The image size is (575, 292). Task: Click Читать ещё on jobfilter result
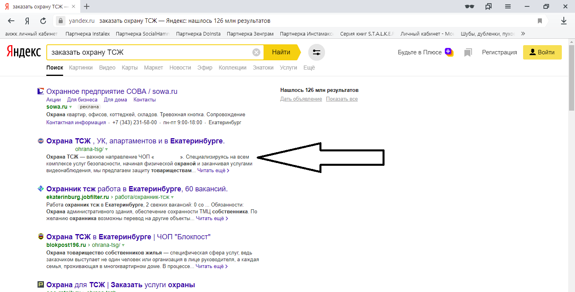pos(212,219)
